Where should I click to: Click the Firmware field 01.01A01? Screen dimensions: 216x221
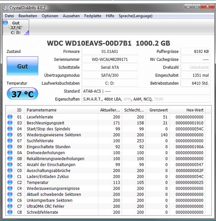point(109,51)
